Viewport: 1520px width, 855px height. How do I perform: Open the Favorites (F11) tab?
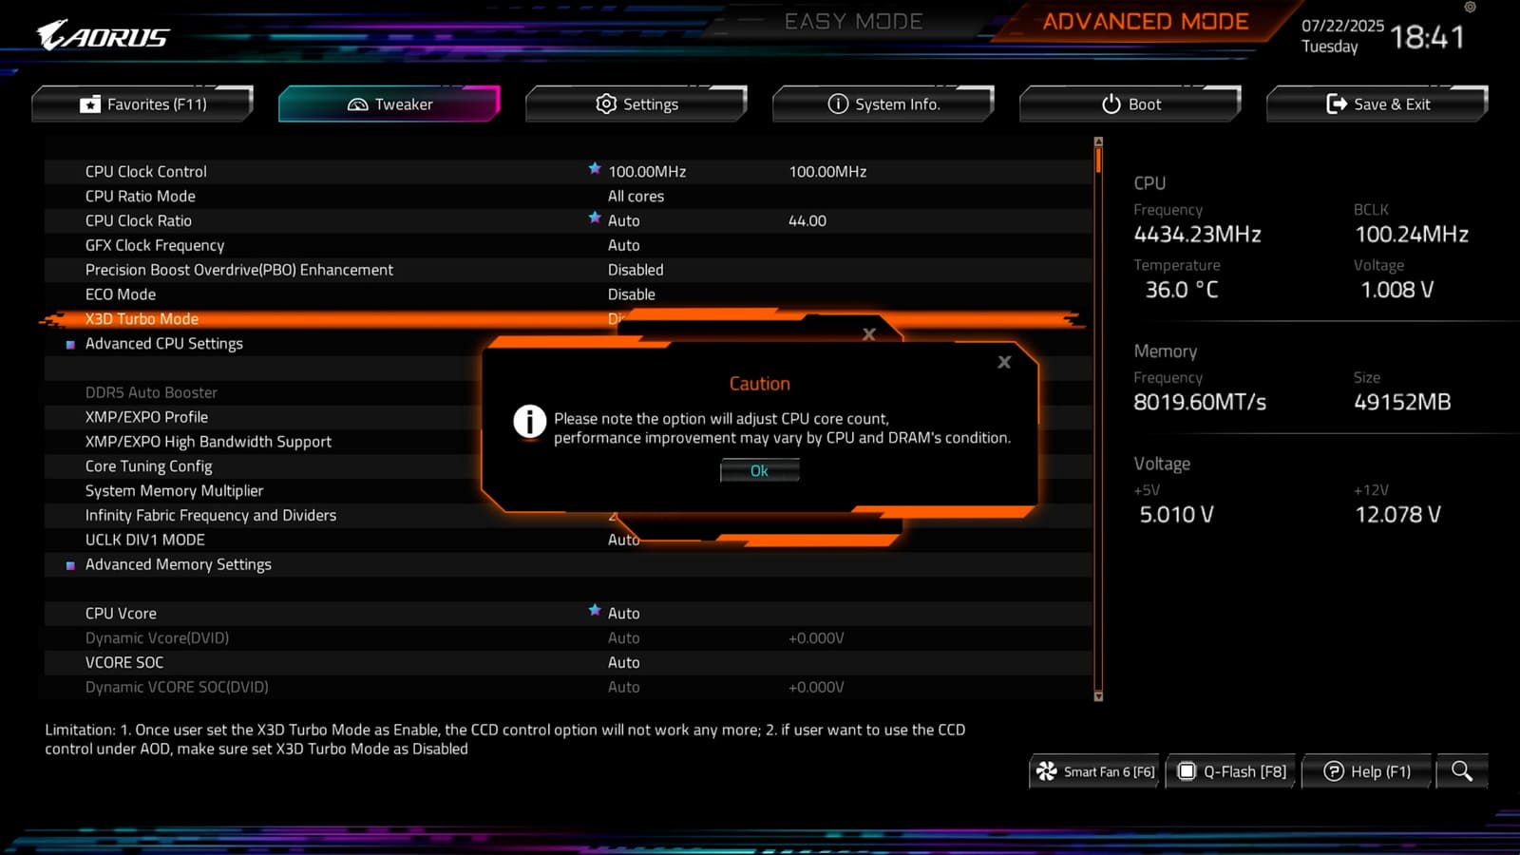point(142,104)
